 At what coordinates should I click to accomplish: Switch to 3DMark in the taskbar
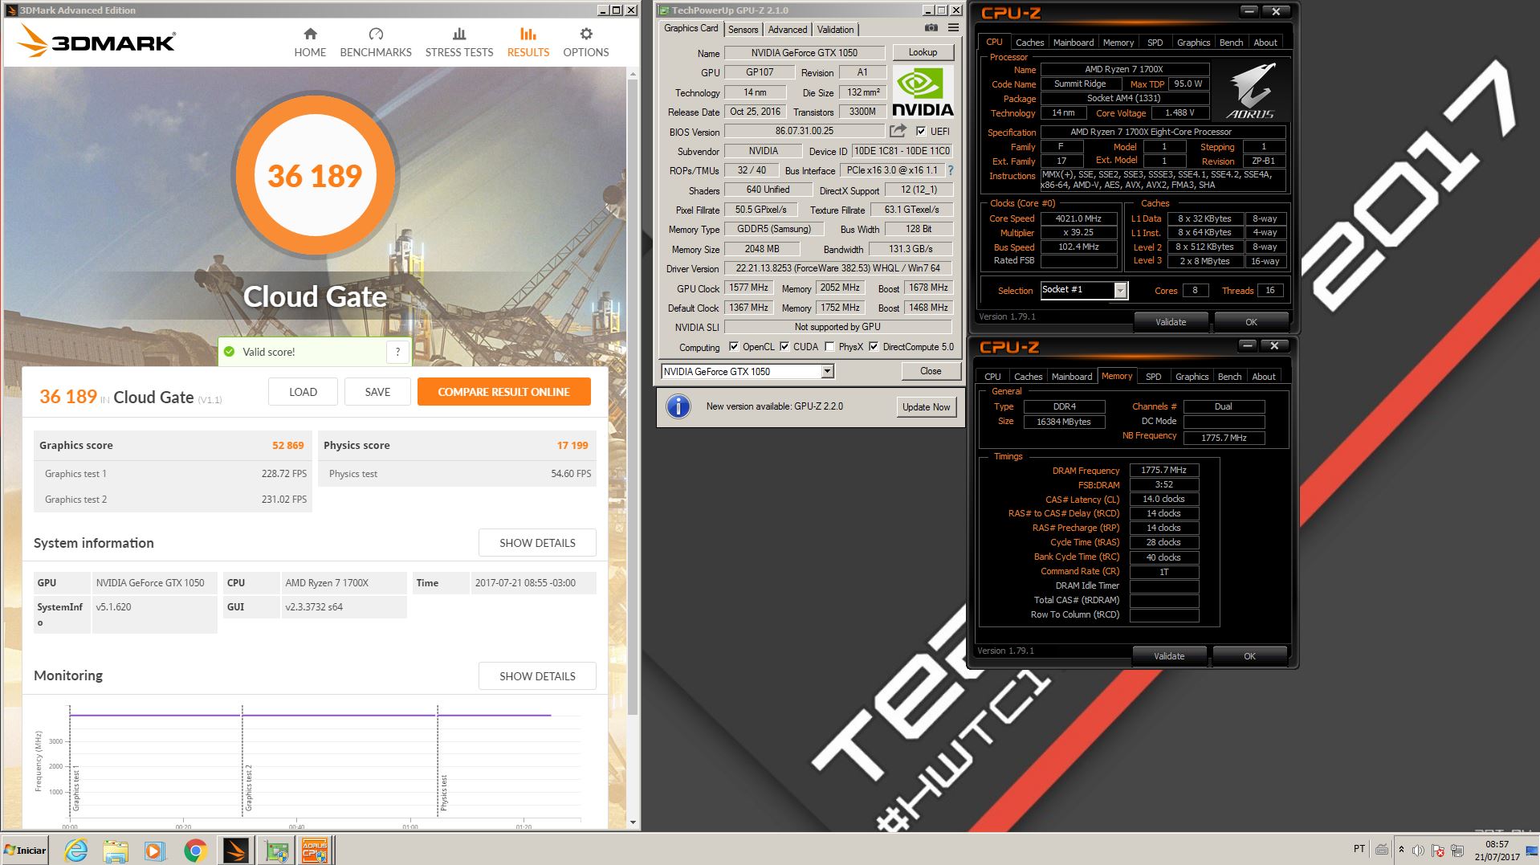click(236, 851)
